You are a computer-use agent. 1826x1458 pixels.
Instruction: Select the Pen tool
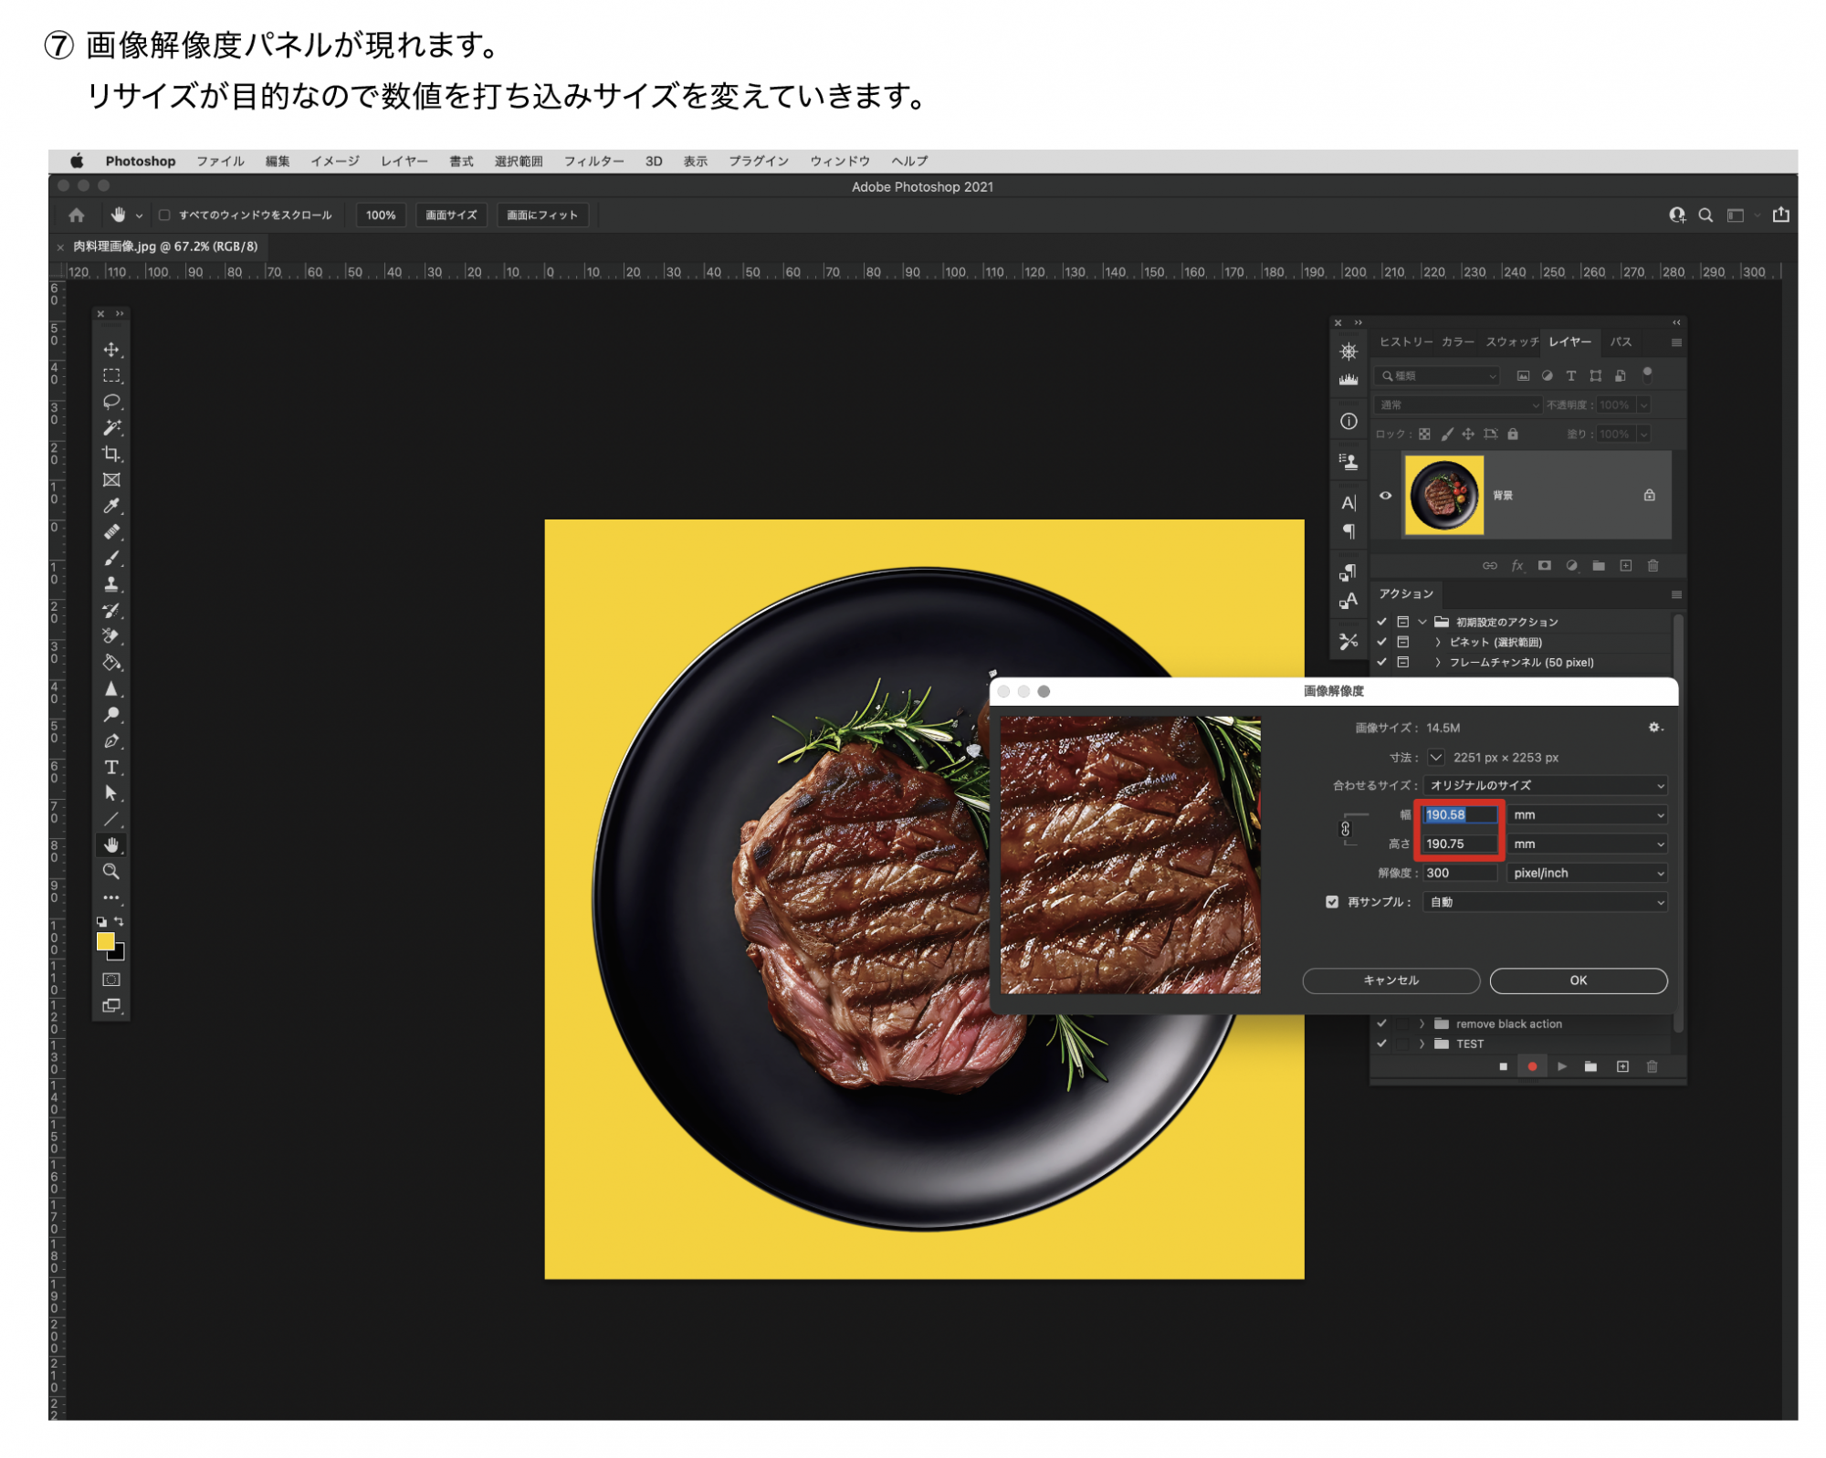(111, 741)
